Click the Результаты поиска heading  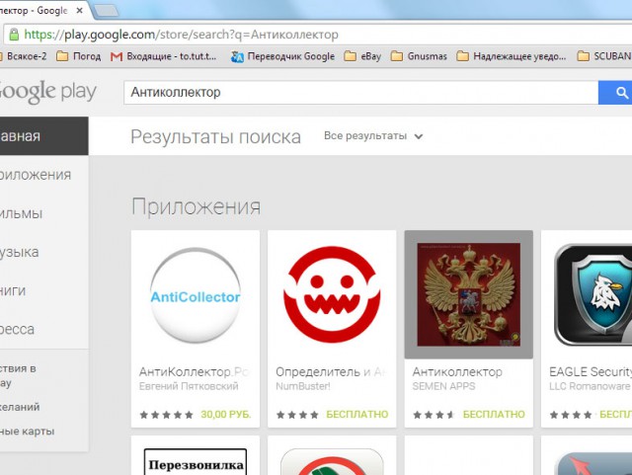pyautogui.click(x=215, y=136)
